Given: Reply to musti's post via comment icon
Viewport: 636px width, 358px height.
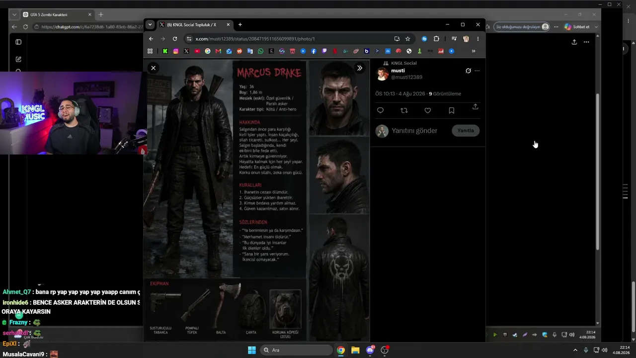Looking at the screenshot, I should tap(381, 110).
